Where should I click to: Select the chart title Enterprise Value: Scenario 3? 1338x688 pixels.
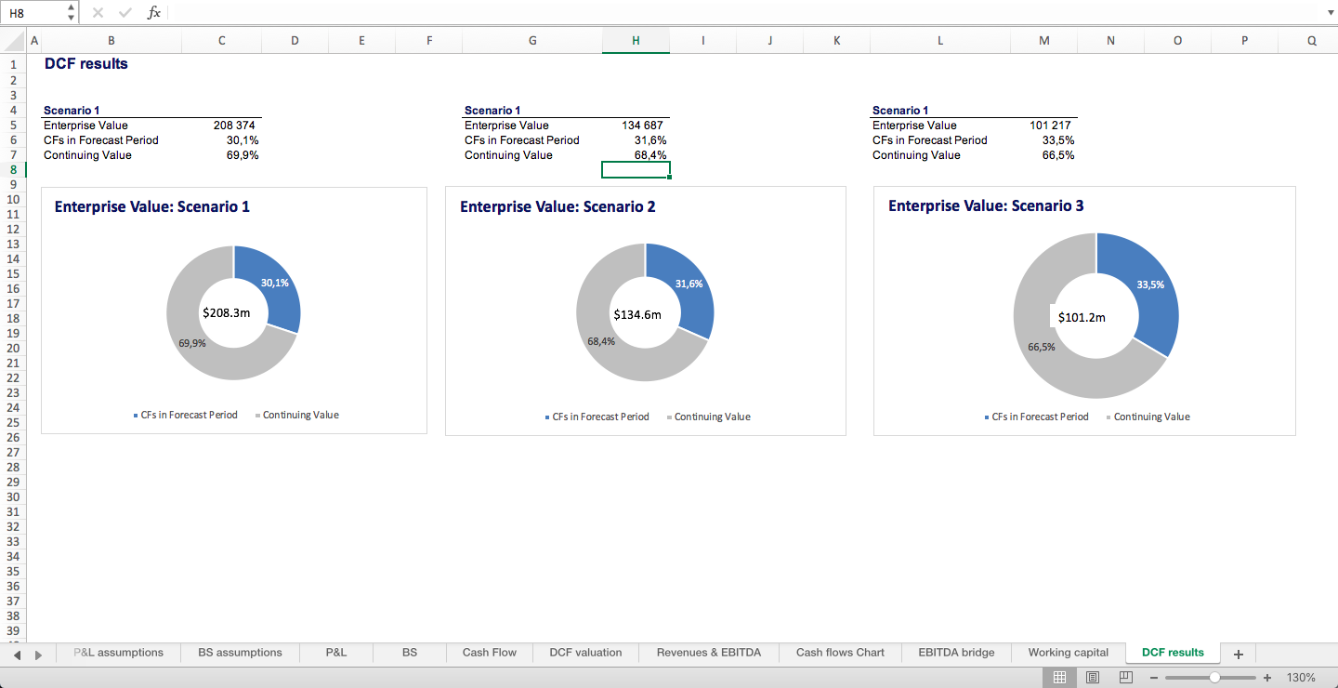pos(986,205)
